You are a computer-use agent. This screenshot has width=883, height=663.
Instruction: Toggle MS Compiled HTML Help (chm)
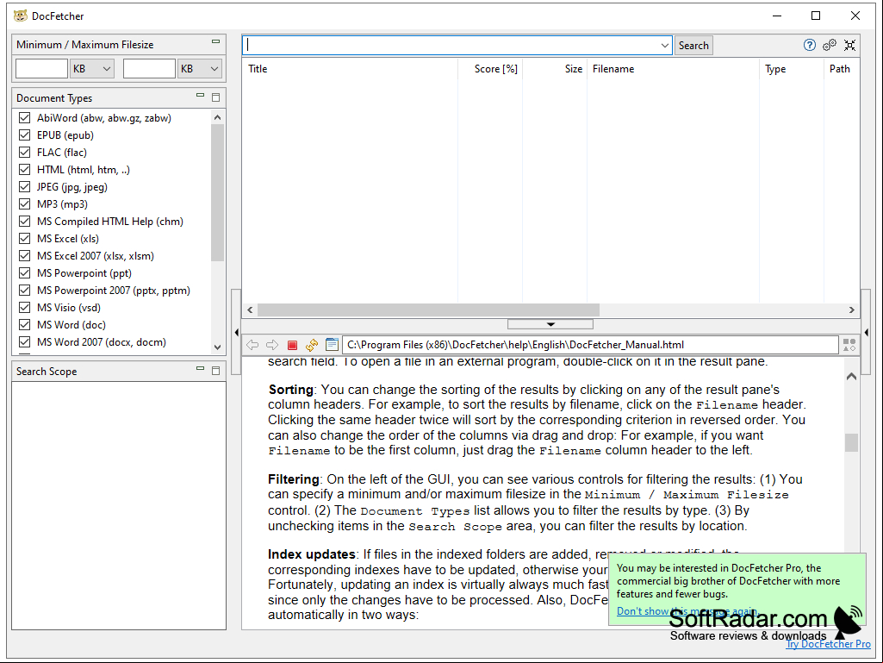[24, 222]
